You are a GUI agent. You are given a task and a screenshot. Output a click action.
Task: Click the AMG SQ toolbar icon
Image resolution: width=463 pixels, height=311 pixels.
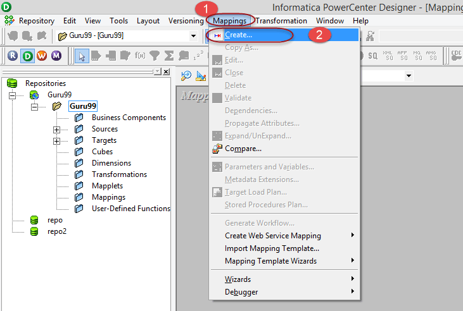pyautogui.click(x=431, y=56)
